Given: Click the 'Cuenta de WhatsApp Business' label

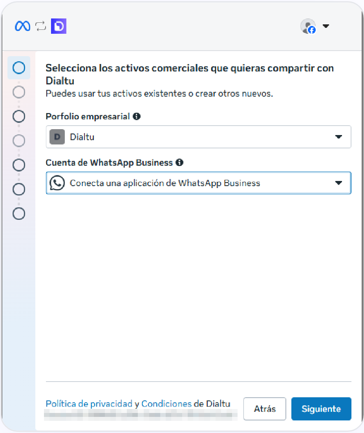Looking at the screenshot, I should pyautogui.click(x=109, y=163).
